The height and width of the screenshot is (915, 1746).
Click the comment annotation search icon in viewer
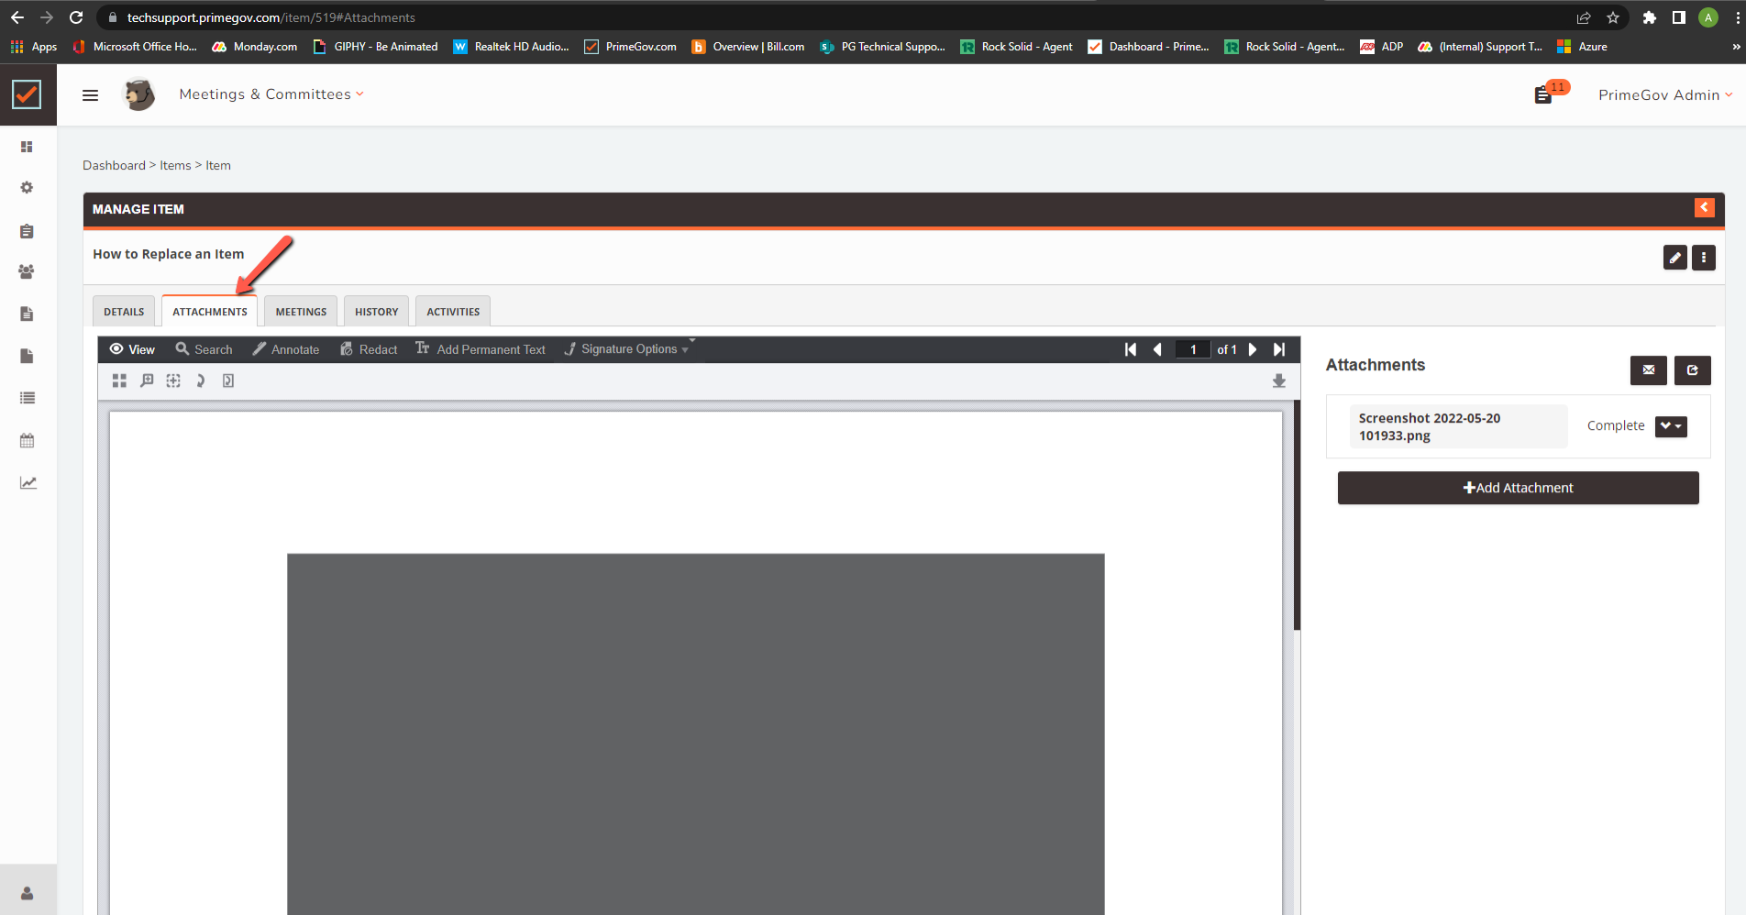(147, 380)
